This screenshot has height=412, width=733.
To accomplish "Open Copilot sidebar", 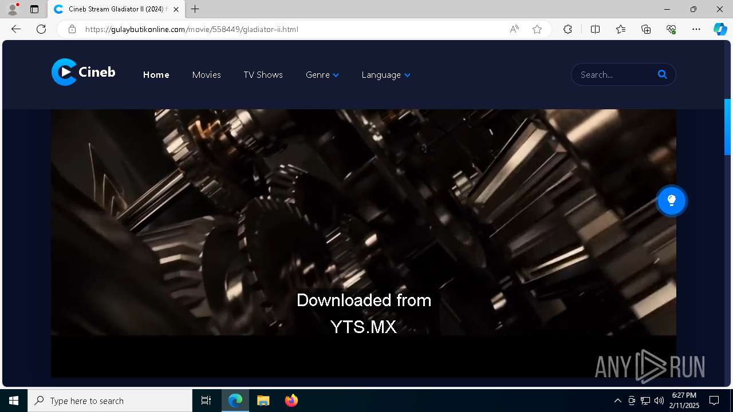I will (x=720, y=29).
